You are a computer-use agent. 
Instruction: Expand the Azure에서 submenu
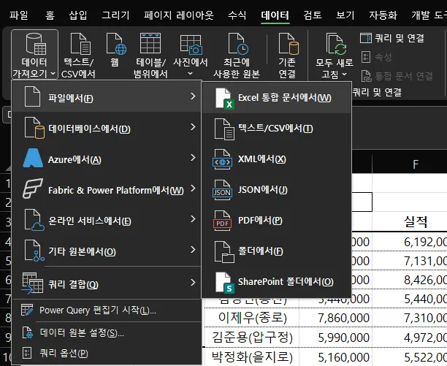[108, 159]
